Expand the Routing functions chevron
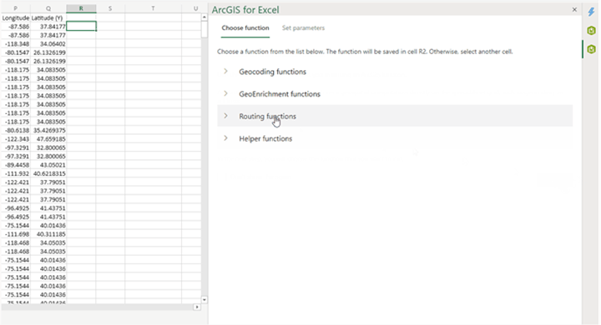The height and width of the screenshot is (325, 601). (225, 116)
